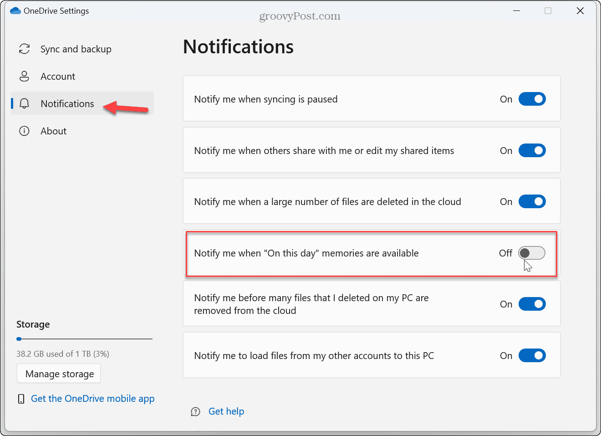
Task: Toggle notifications for shared items edits
Action: pyautogui.click(x=532, y=151)
